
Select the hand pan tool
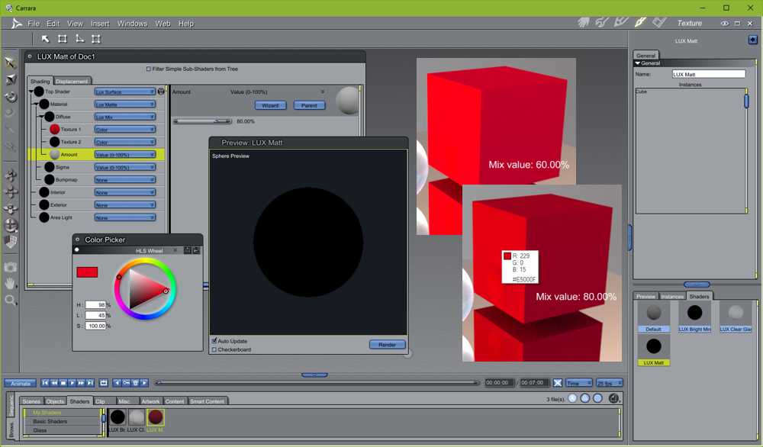pos(10,284)
